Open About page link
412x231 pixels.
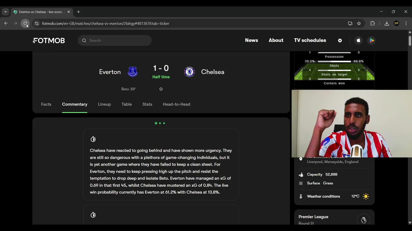click(276, 40)
